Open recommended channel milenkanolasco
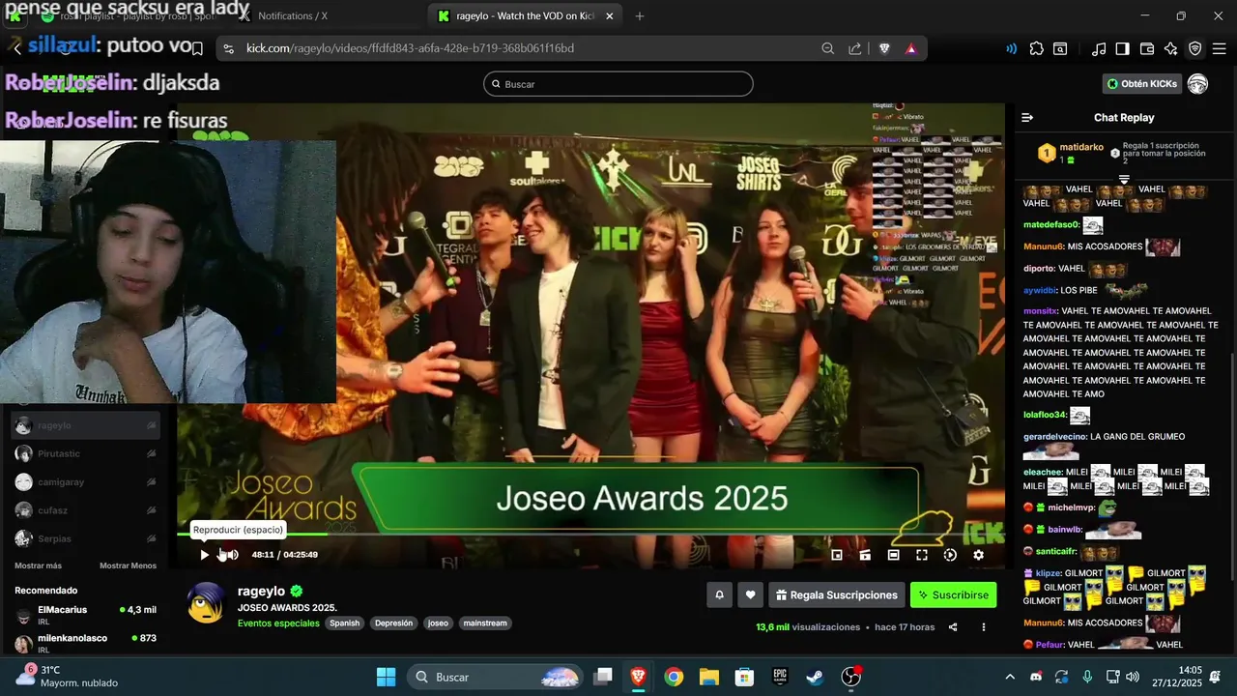 point(85,643)
